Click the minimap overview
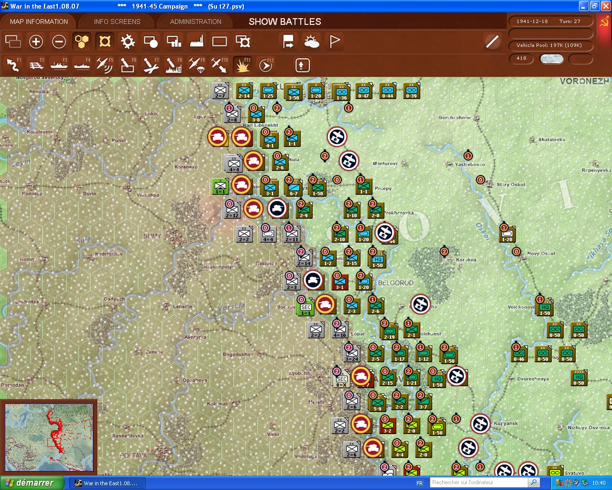Screen dimensions: 612x490 point(49,437)
